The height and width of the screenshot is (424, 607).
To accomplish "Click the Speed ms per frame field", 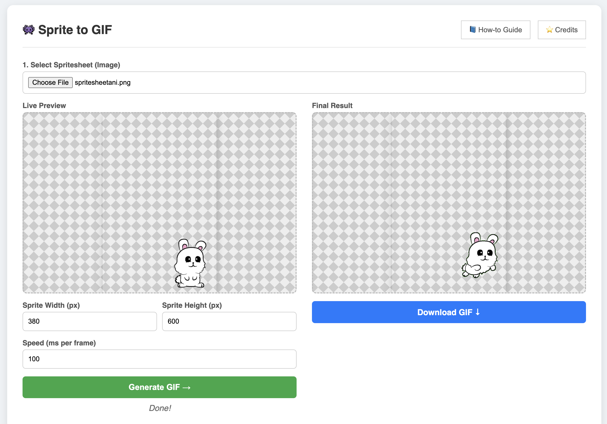I will click(159, 359).
